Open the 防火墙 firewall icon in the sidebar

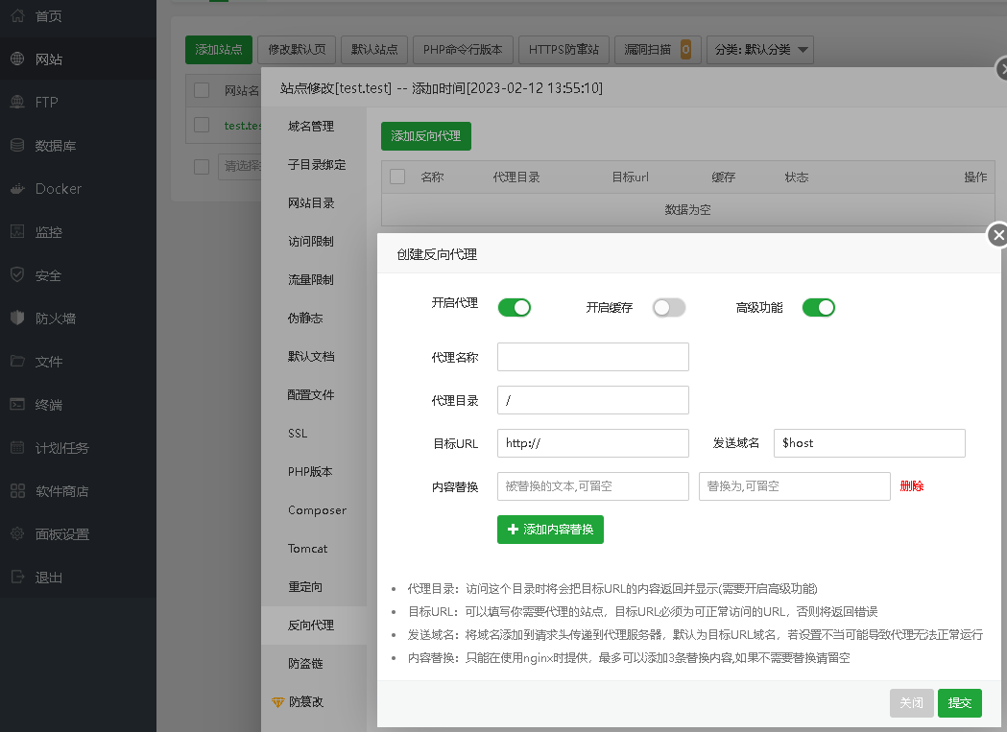tap(17, 318)
